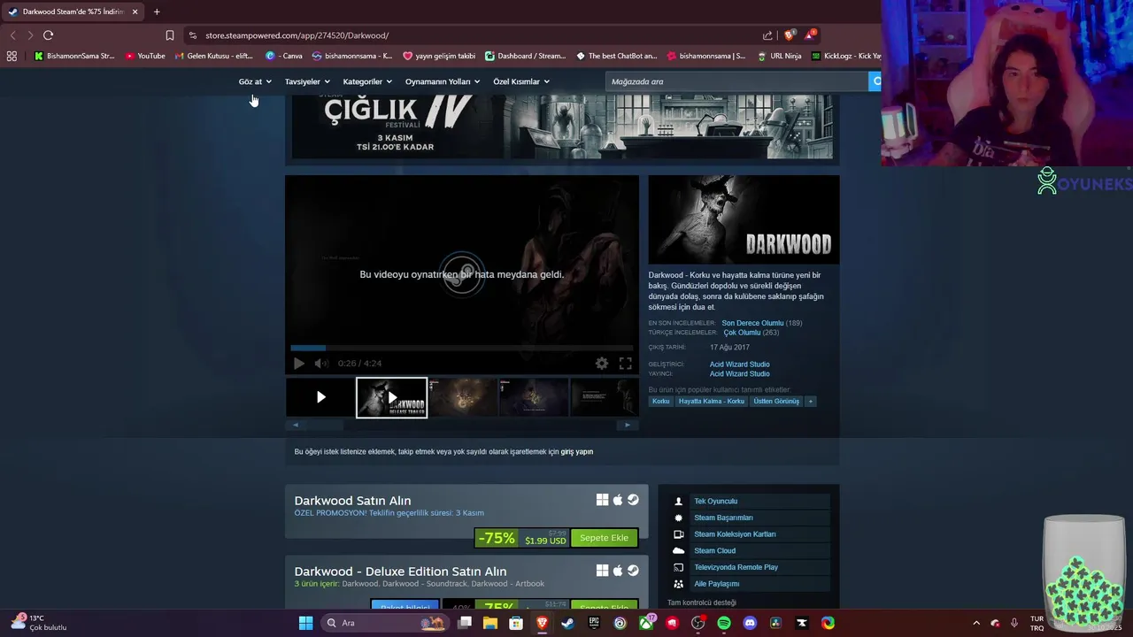Submit store search with magnifier button
Image resolution: width=1133 pixels, height=637 pixels.
875,81
